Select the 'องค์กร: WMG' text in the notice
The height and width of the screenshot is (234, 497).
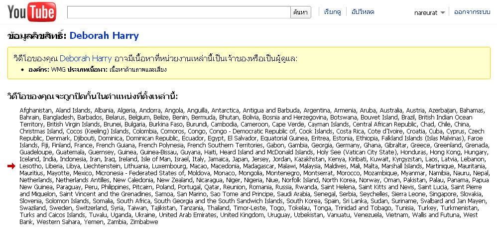tap(47, 69)
